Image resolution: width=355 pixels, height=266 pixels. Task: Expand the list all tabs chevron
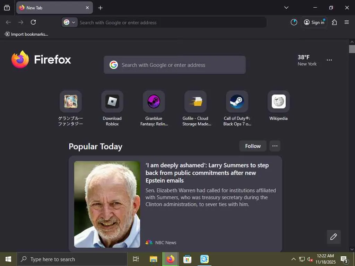[286, 8]
